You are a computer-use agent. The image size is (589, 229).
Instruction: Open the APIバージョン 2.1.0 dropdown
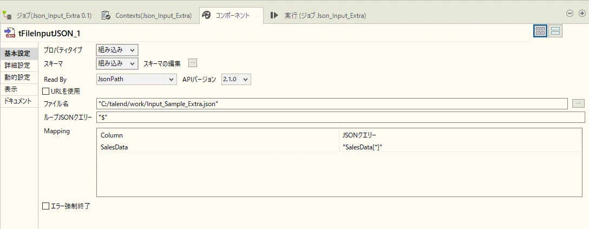coord(236,79)
